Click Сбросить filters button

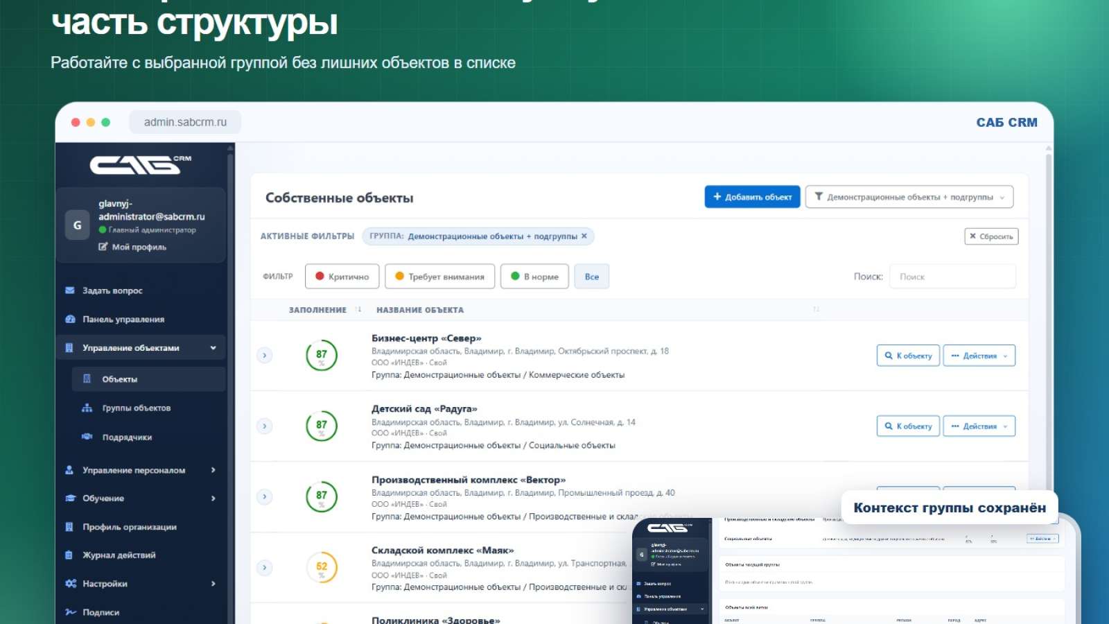(991, 236)
